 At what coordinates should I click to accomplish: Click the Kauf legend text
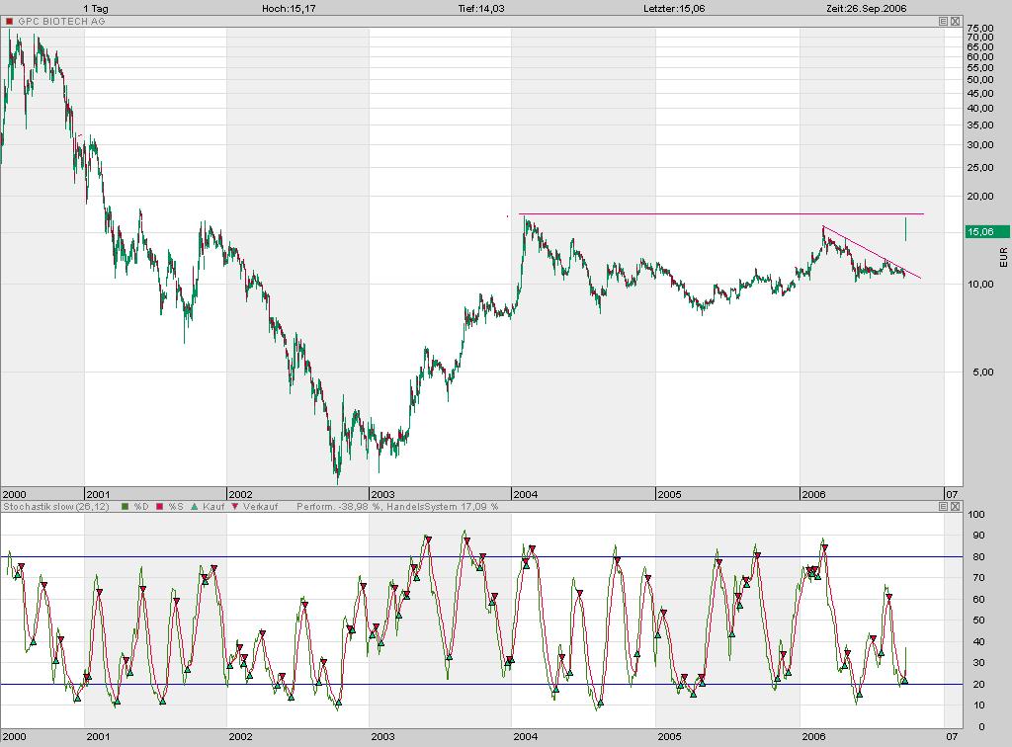[213, 506]
